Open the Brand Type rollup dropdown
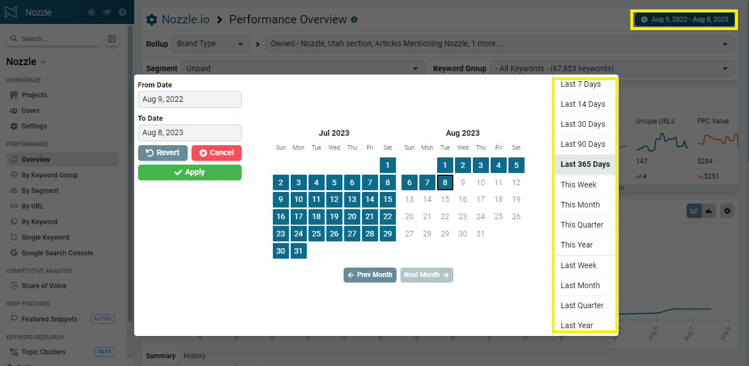This screenshot has height=366, width=749. point(210,44)
